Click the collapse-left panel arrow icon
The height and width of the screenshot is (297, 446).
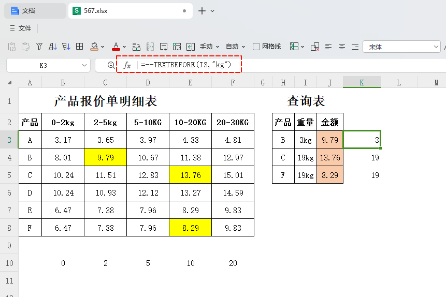(191, 47)
